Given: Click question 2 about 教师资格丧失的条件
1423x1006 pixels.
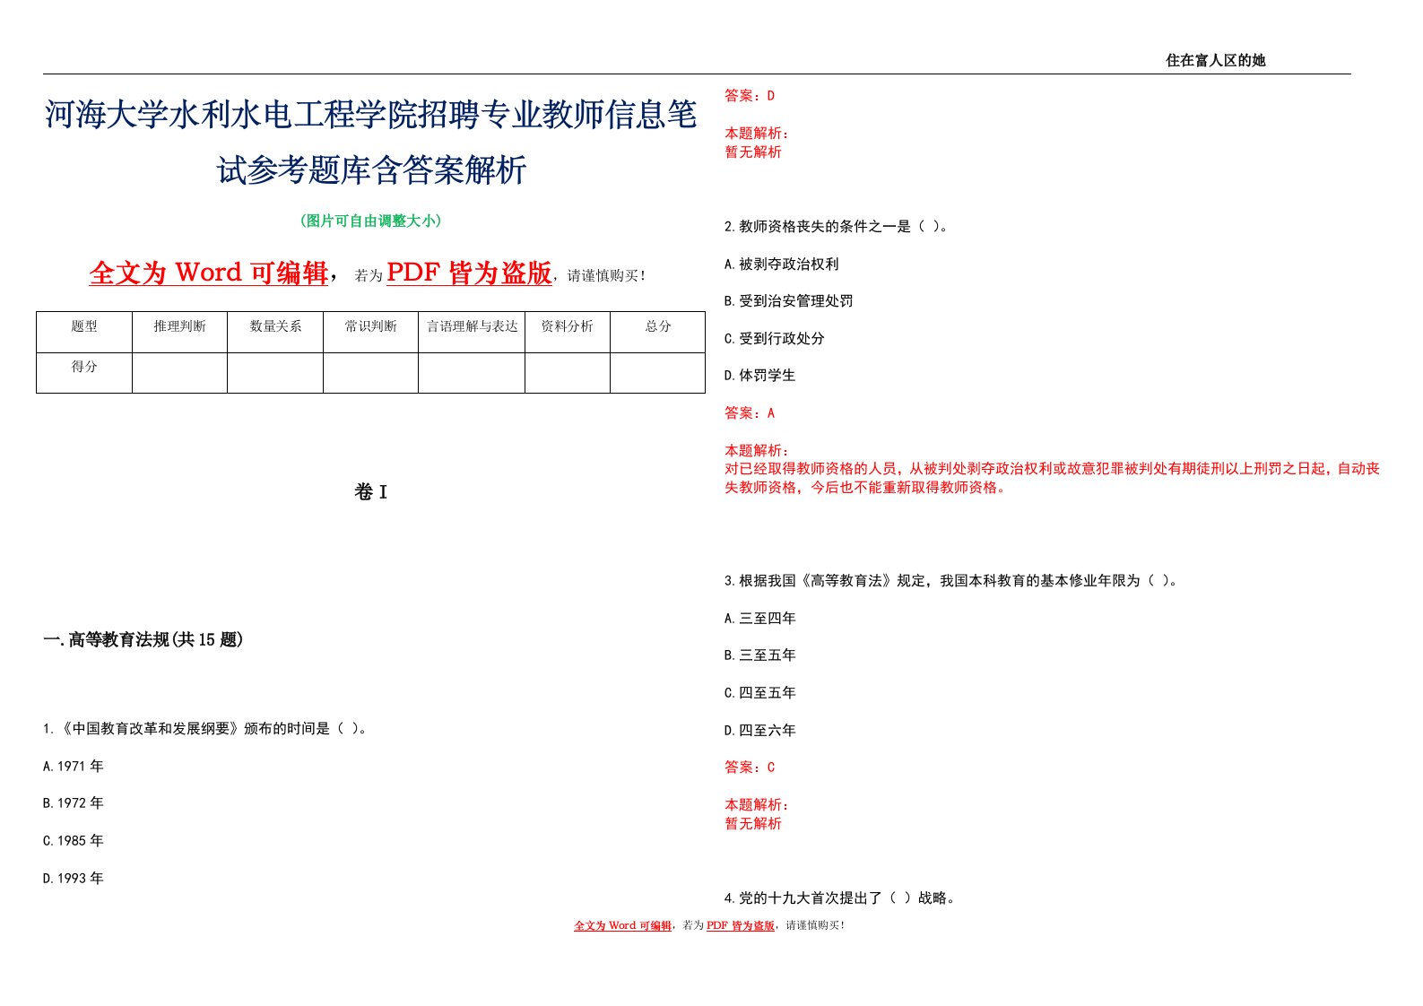Looking at the screenshot, I should pos(837,226).
